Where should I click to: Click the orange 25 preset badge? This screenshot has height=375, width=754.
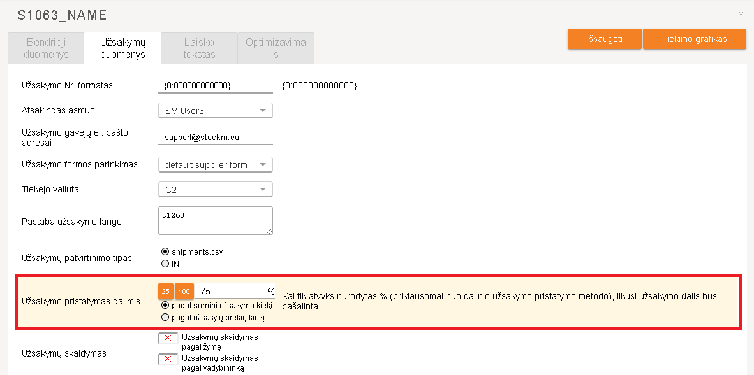click(x=166, y=291)
